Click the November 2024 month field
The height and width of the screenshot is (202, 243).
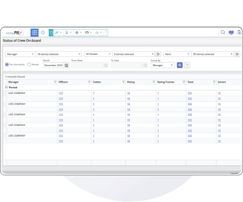coord(53,65)
